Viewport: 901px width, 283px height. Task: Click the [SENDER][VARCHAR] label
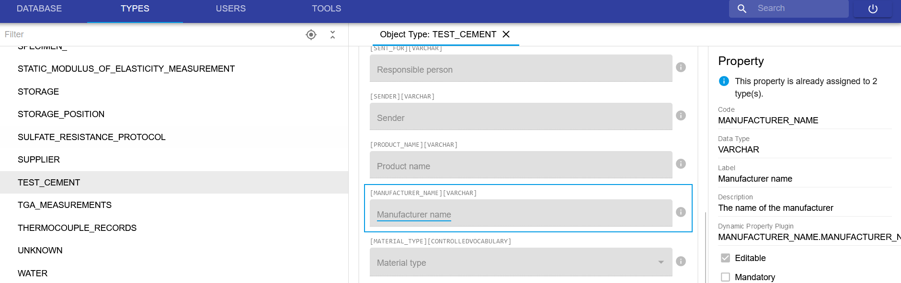pos(402,97)
